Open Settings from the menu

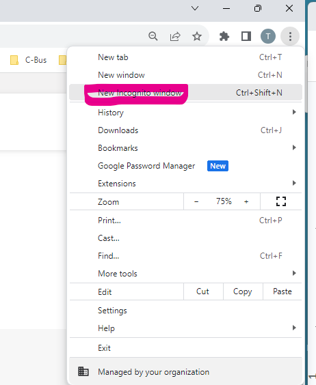(x=185, y=311)
